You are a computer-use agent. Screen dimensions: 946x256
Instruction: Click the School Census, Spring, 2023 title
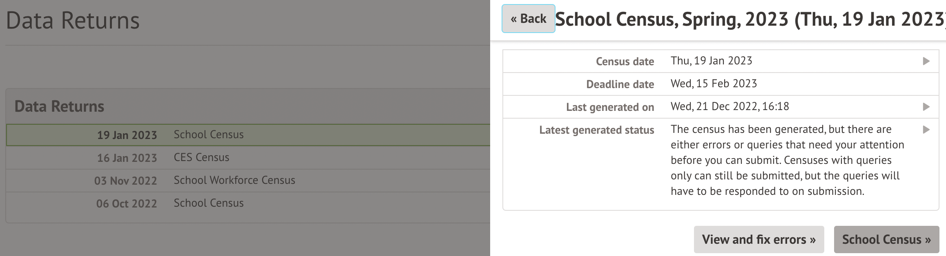click(x=750, y=19)
